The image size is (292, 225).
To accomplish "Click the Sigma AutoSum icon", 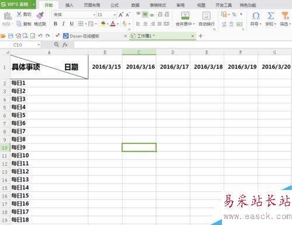I will (271, 16).
